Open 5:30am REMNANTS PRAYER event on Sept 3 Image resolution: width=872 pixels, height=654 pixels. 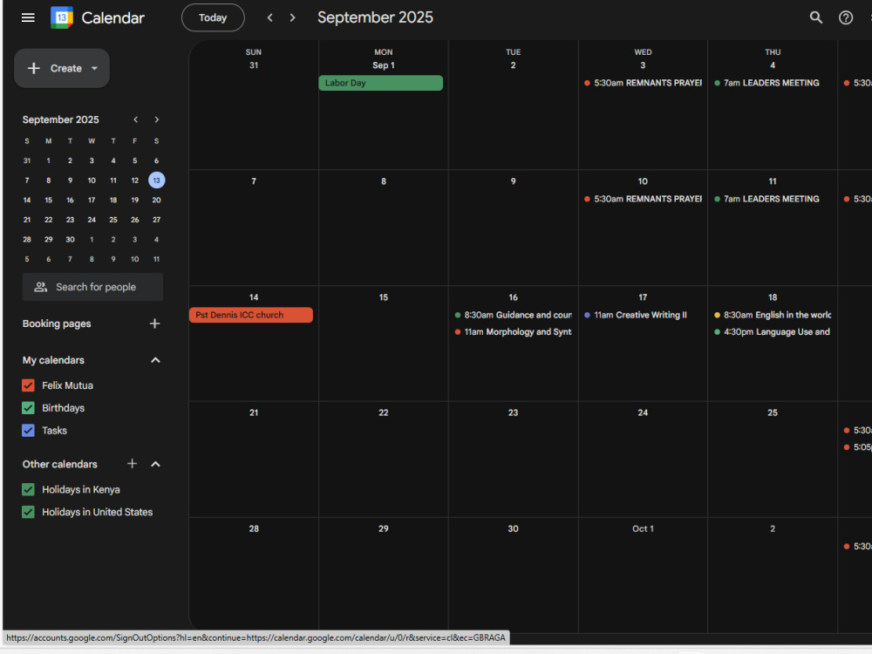(x=643, y=83)
